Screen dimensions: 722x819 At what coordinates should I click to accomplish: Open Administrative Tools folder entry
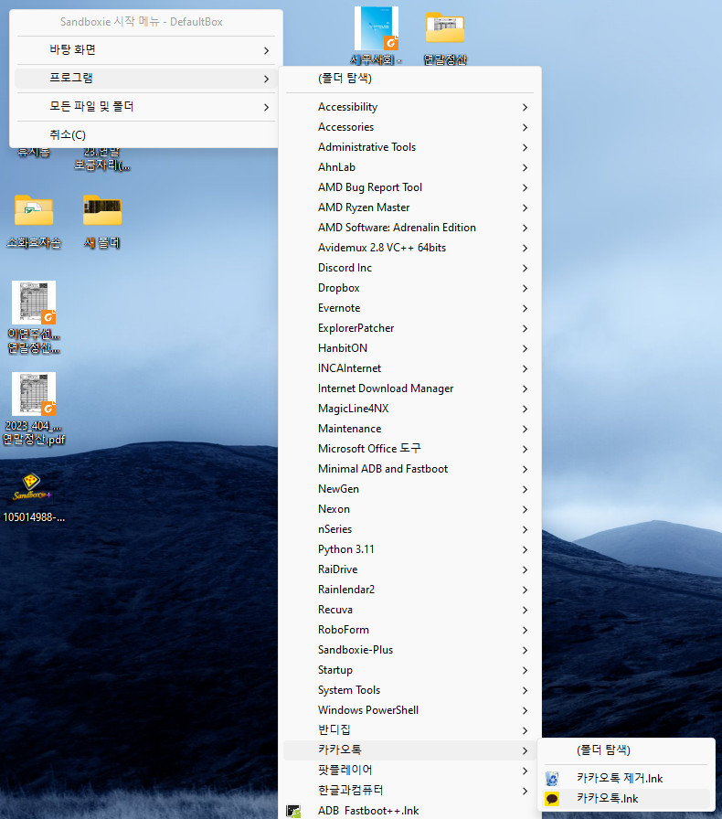(410, 147)
